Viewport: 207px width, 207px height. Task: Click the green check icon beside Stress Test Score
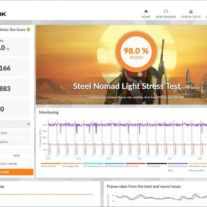tap(29, 29)
